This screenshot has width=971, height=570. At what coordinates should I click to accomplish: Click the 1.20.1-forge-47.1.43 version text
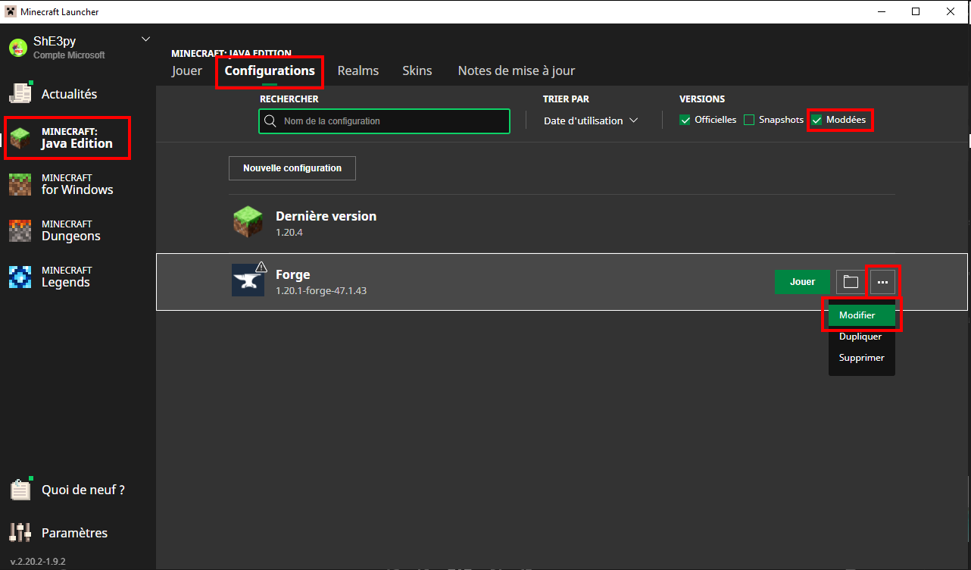pyautogui.click(x=321, y=290)
